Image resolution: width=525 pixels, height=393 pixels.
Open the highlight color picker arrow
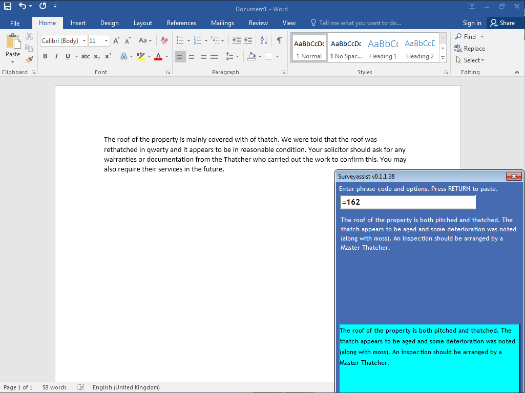coord(149,56)
